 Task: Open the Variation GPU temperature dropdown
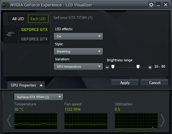(x=78, y=66)
